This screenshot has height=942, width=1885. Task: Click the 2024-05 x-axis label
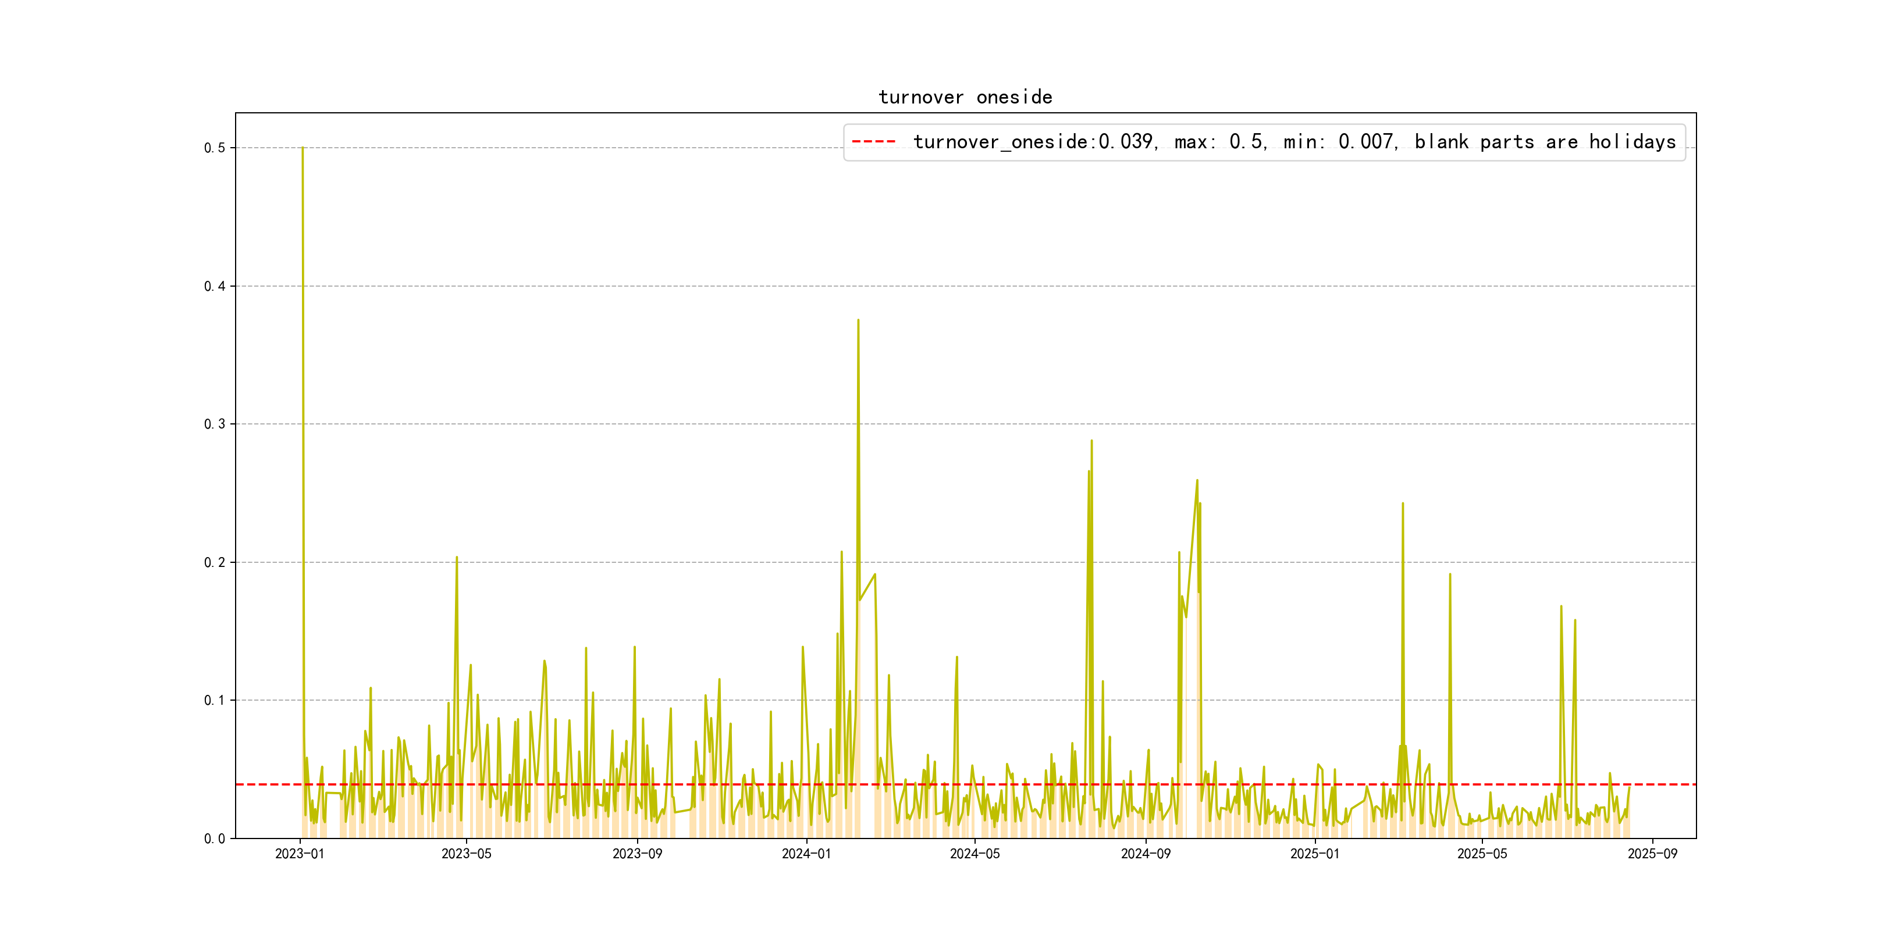tap(974, 854)
